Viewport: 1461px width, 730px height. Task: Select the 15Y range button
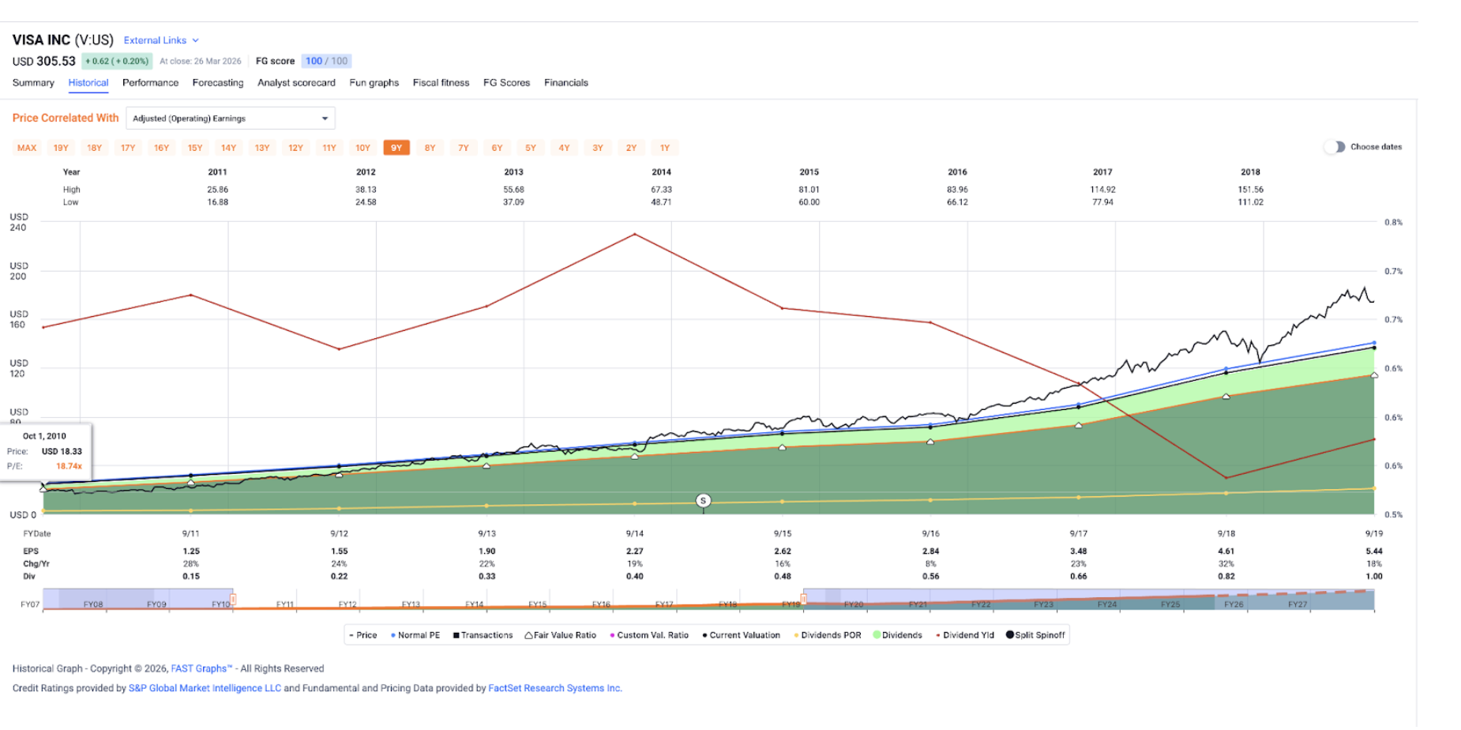pyautogui.click(x=195, y=148)
